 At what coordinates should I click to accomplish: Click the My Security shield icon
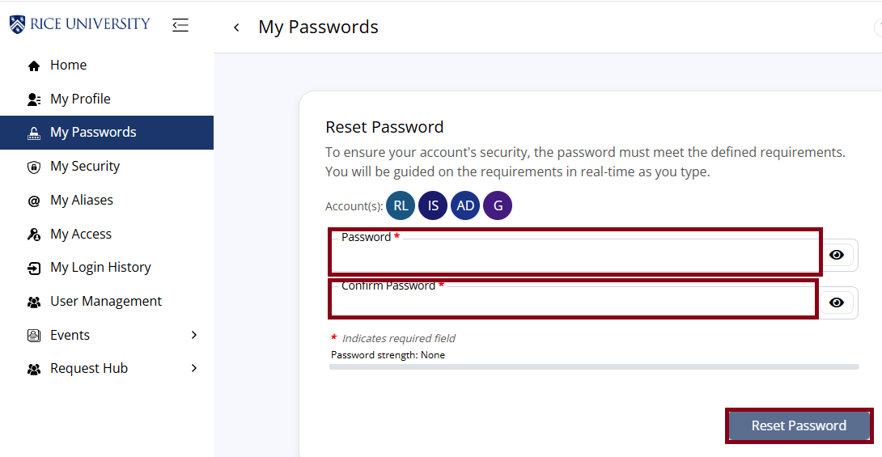point(34,167)
